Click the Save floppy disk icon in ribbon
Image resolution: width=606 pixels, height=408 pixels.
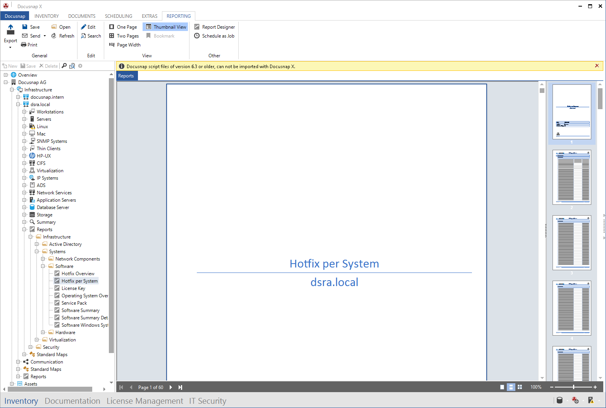pos(25,27)
